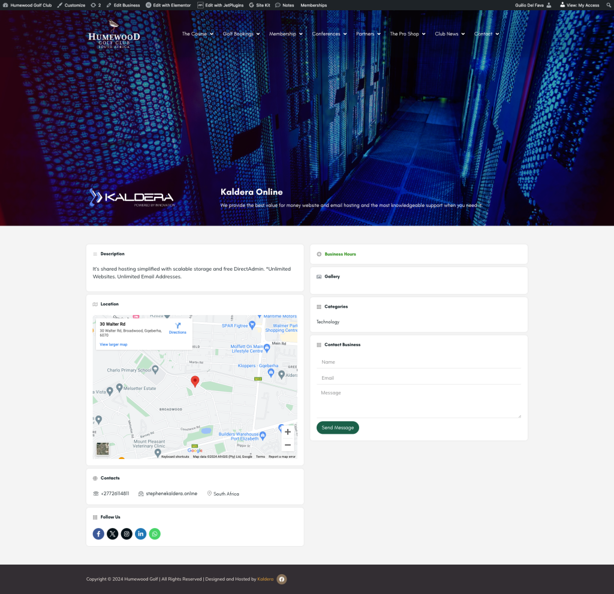Click Charlo Primary School map marker
The image size is (614, 594).
pos(155,369)
